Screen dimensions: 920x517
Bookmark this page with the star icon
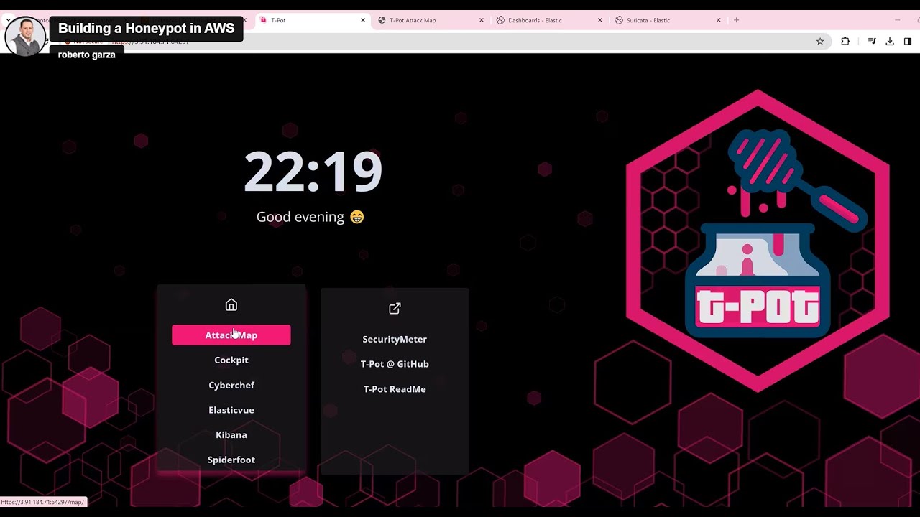tap(820, 42)
